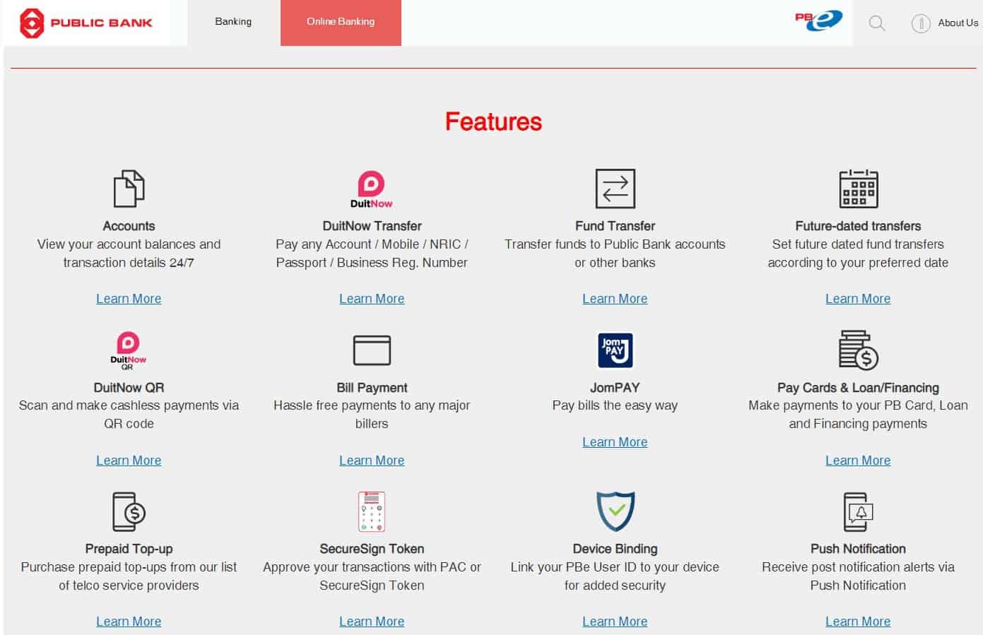Open the About Us menu
This screenshot has height=635, width=983.
[958, 23]
